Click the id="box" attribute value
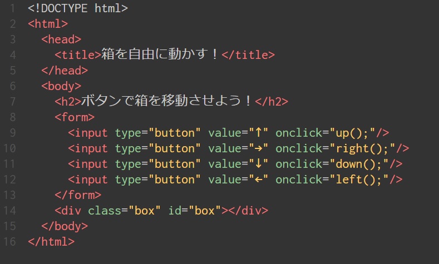The width and height of the screenshot is (439, 264). 205,211
